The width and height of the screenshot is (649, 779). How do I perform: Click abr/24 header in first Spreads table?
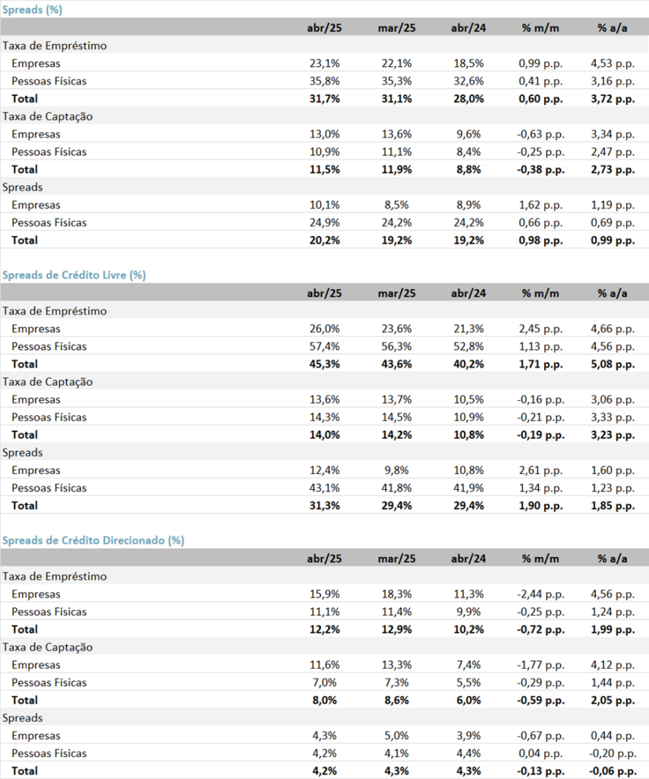coord(468,28)
